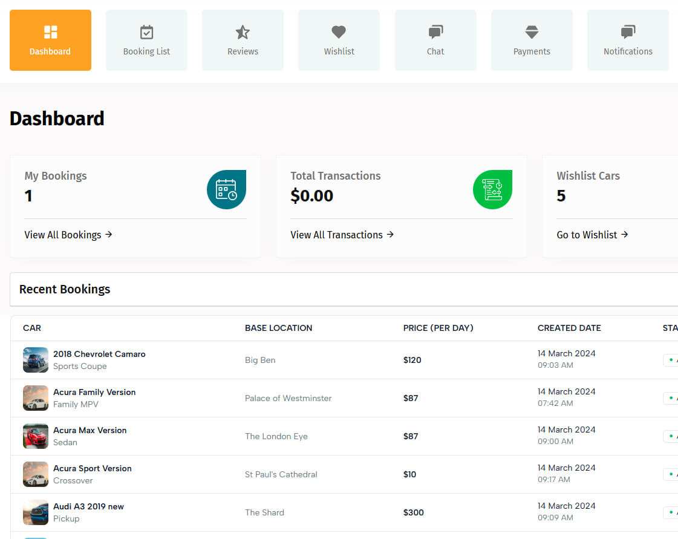The width and height of the screenshot is (678, 539).
Task: Click the Pickup car type label
Action: pyautogui.click(x=66, y=518)
